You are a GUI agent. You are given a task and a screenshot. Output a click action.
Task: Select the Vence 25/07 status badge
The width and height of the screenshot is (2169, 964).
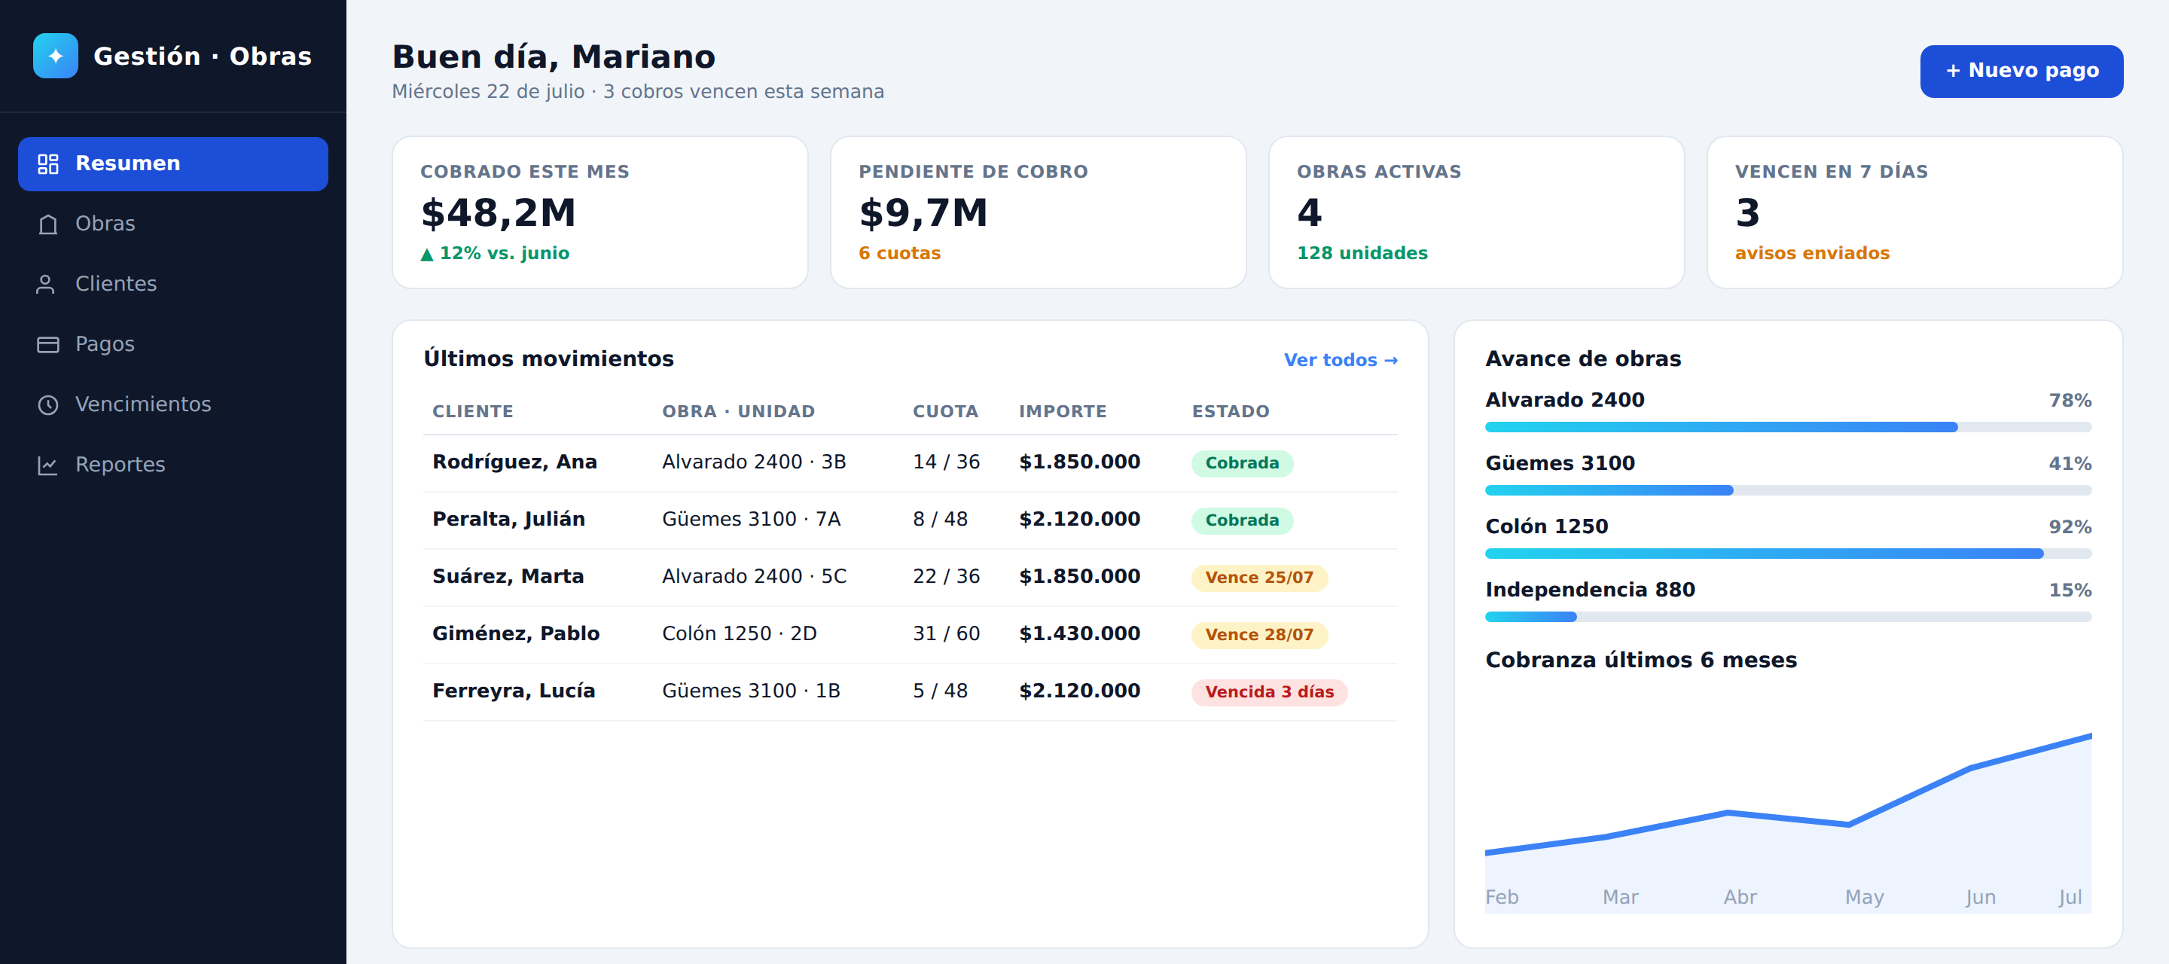1258,578
